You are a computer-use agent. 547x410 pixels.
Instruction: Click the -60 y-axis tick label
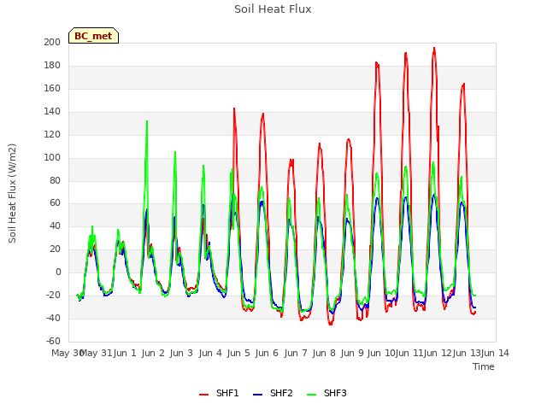pos(53,341)
